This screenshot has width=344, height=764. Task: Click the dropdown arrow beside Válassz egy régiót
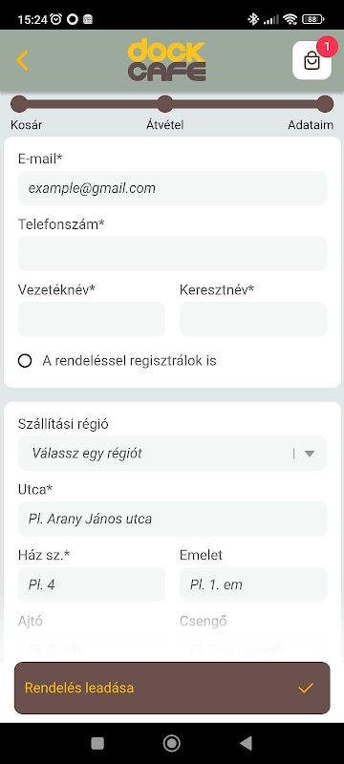point(310,454)
